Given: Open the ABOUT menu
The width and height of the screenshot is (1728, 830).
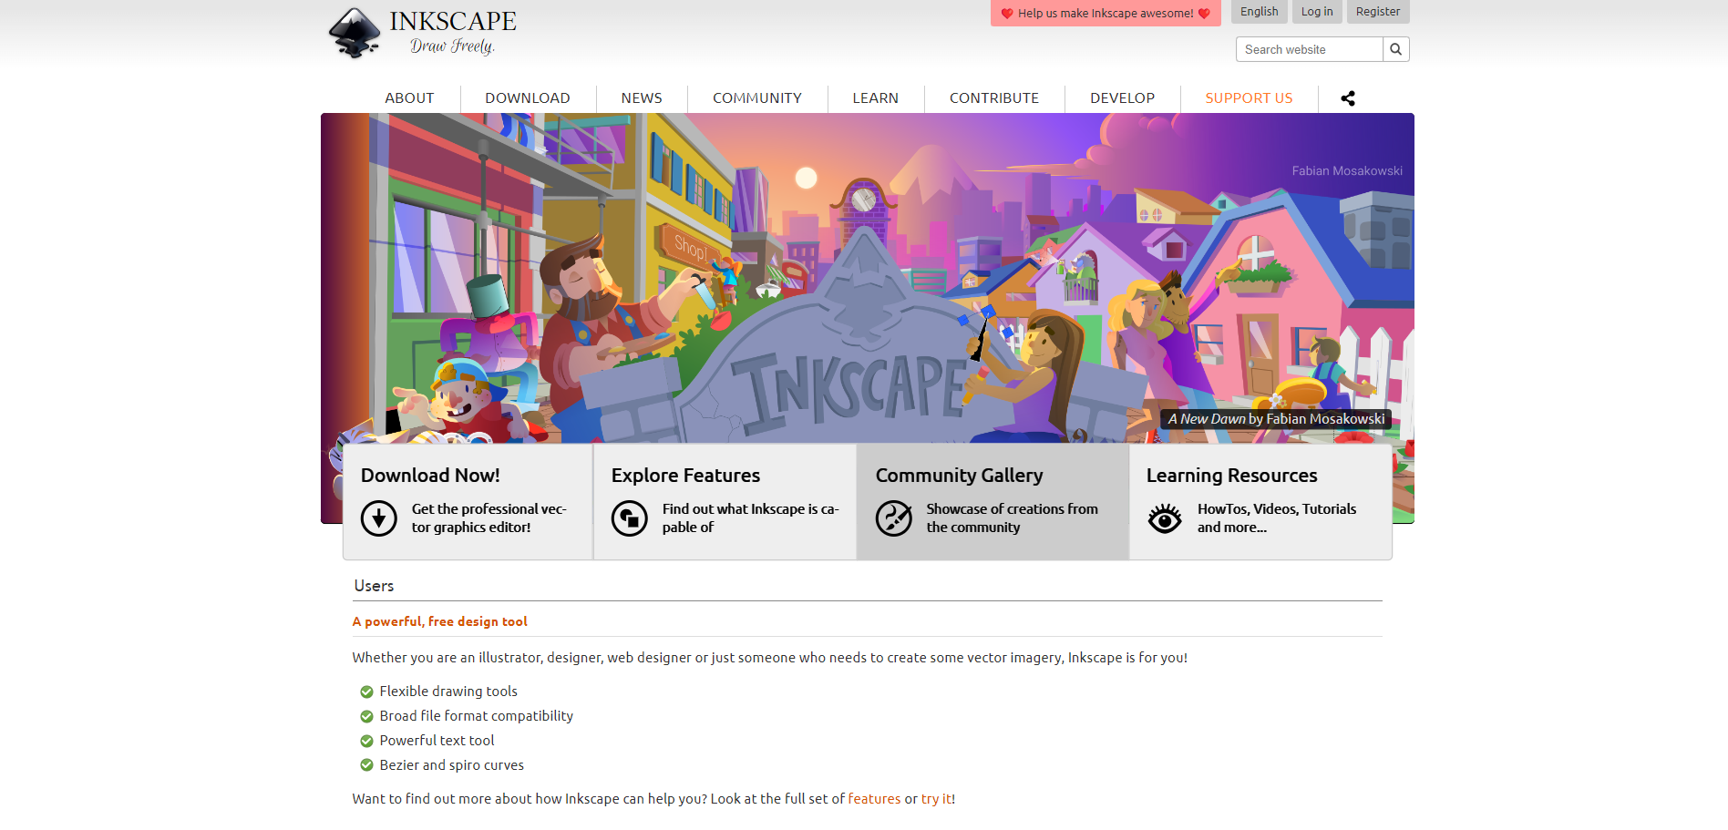Looking at the screenshot, I should pyautogui.click(x=409, y=98).
